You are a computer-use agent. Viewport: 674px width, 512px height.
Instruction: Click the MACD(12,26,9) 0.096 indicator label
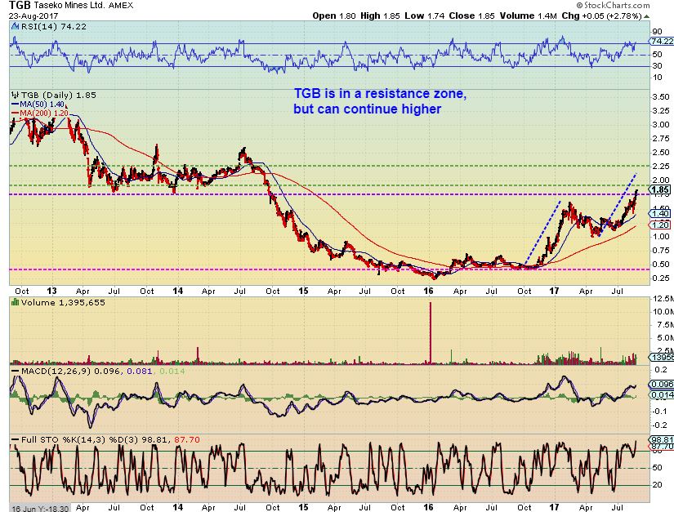click(x=72, y=371)
